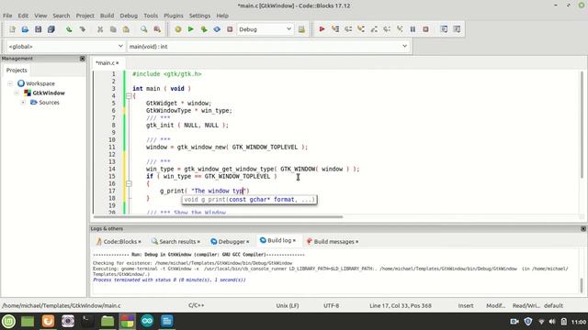Screen dimensions: 588x330
Task: Undo the last edit with toolbar arrow
Action: 69,29
